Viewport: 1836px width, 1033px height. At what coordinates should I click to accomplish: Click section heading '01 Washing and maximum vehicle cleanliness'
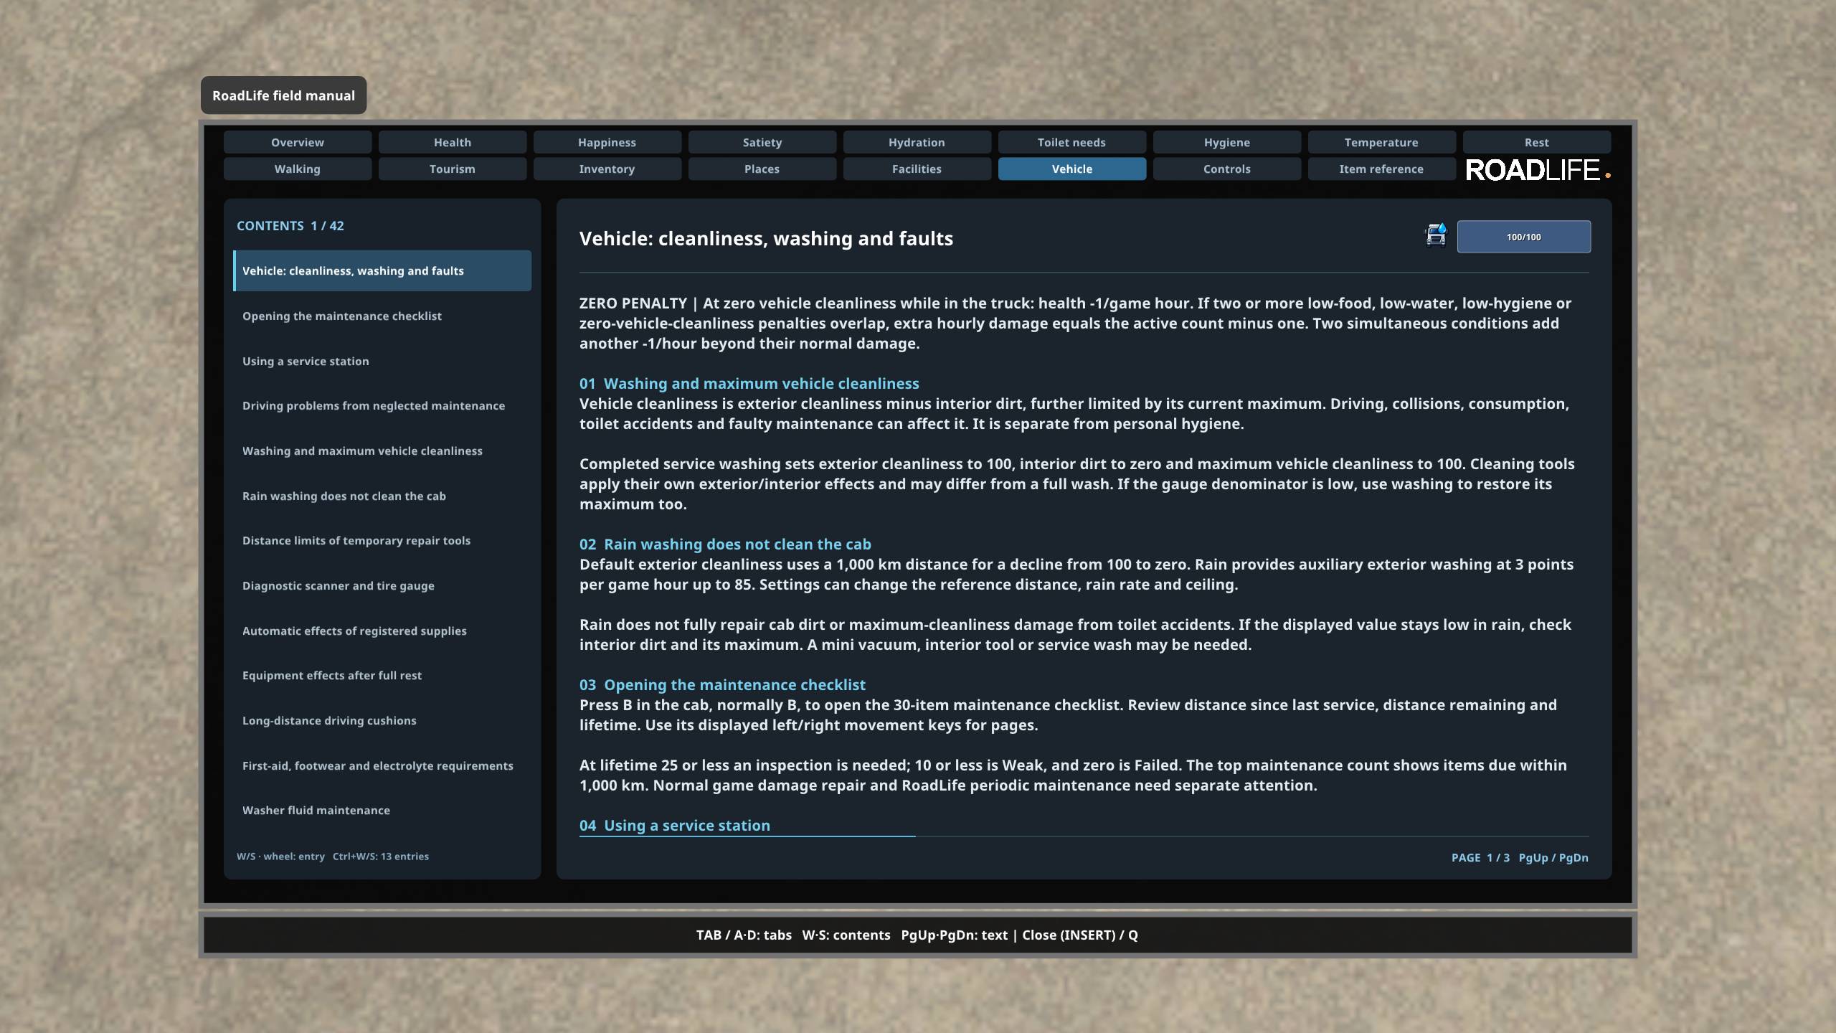pos(749,383)
